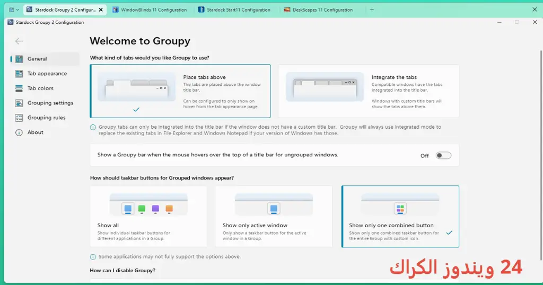The image size is (543, 285).
Task: Switch to the WindowBlinds 11 Configuration tab
Action: (150, 10)
